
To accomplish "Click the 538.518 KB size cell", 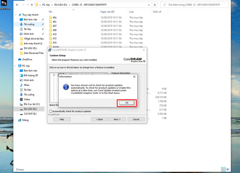I will point(161,97).
